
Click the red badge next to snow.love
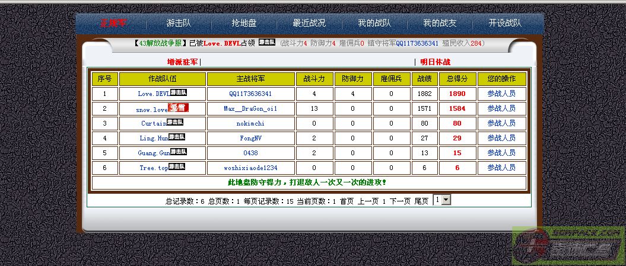(178, 108)
